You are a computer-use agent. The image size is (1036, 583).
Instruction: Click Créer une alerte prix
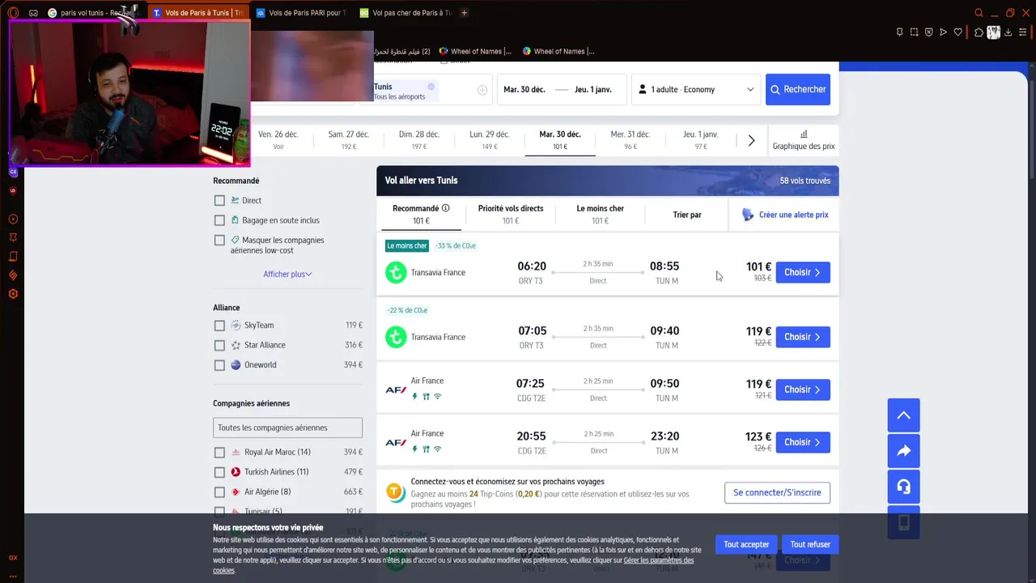click(x=785, y=215)
